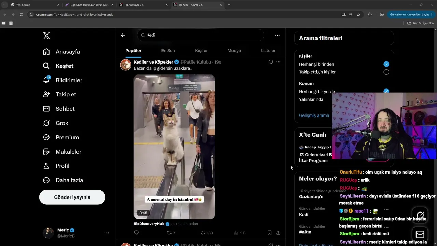Open Kediler ve Köpekler profile avatar
The image size is (437, 246).
pyautogui.click(x=126, y=65)
